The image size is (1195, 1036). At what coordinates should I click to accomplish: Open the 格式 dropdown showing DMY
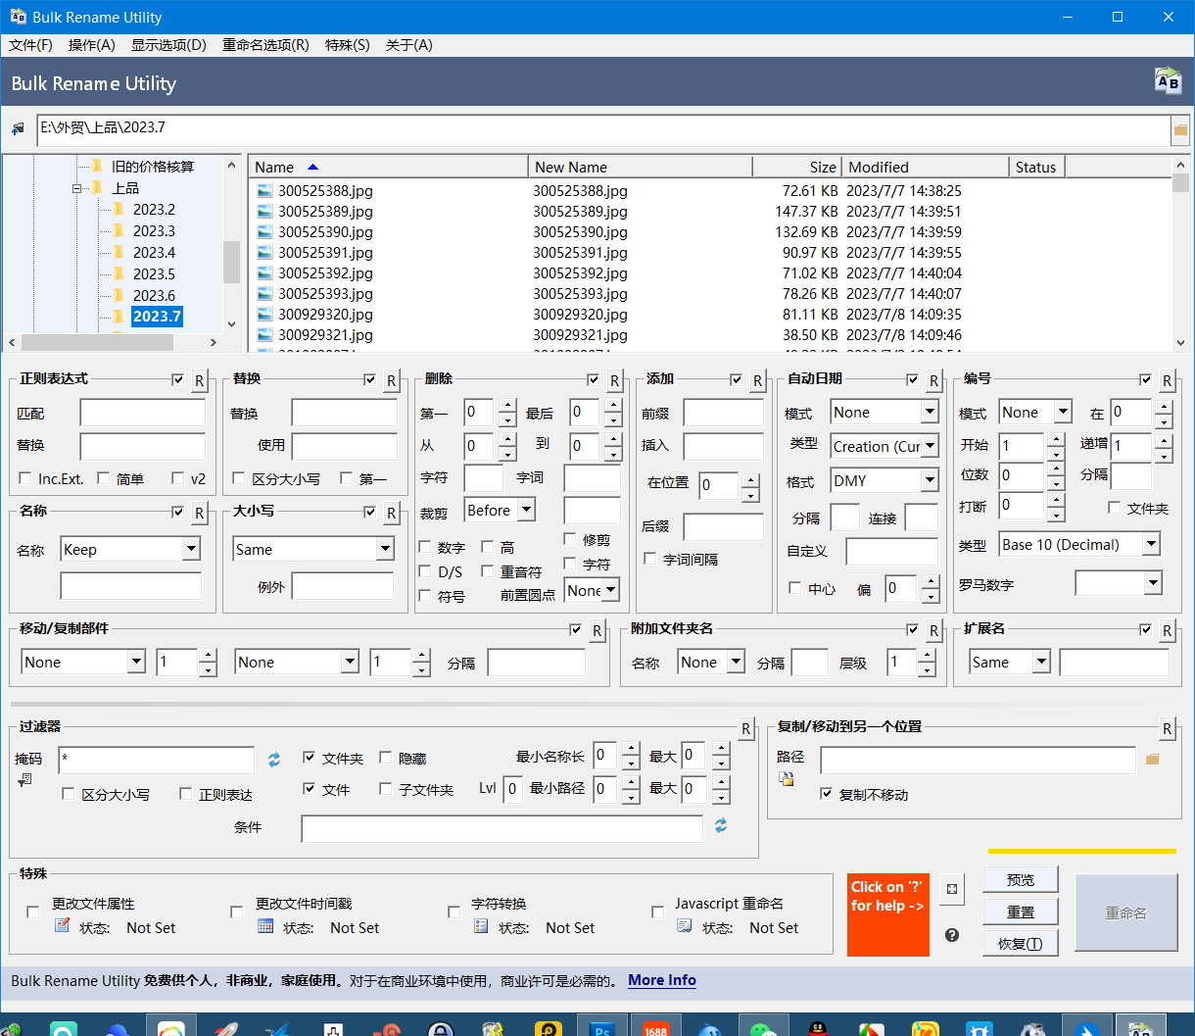coord(929,481)
